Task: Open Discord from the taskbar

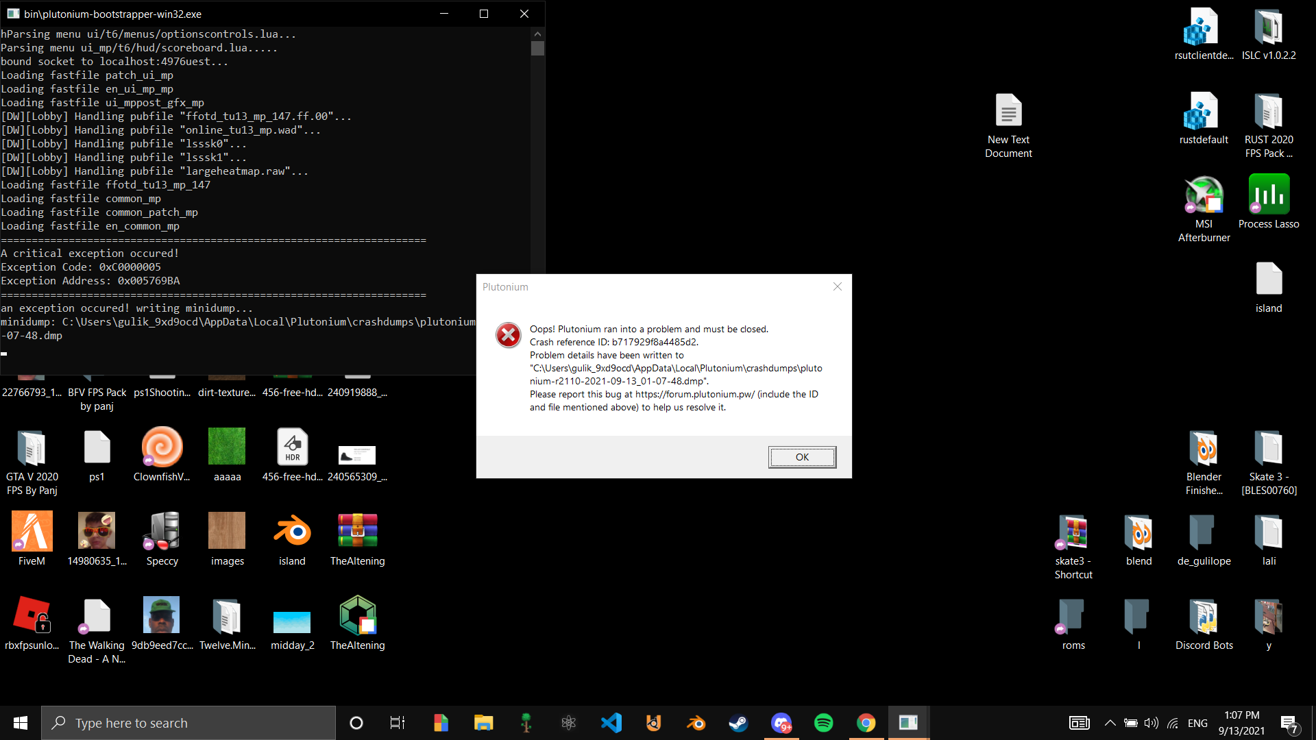Action: pyautogui.click(x=781, y=723)
